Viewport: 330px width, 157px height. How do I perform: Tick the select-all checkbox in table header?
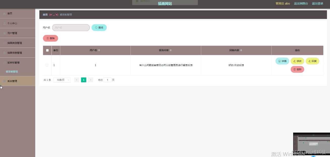pos(47,50)
